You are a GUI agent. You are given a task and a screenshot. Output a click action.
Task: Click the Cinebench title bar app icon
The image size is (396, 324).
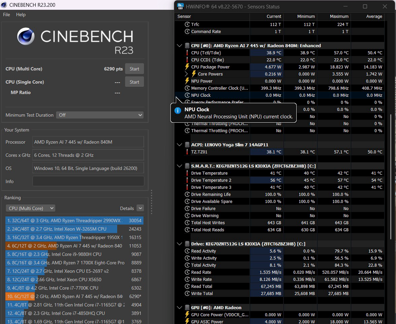(x=4, y=5)
